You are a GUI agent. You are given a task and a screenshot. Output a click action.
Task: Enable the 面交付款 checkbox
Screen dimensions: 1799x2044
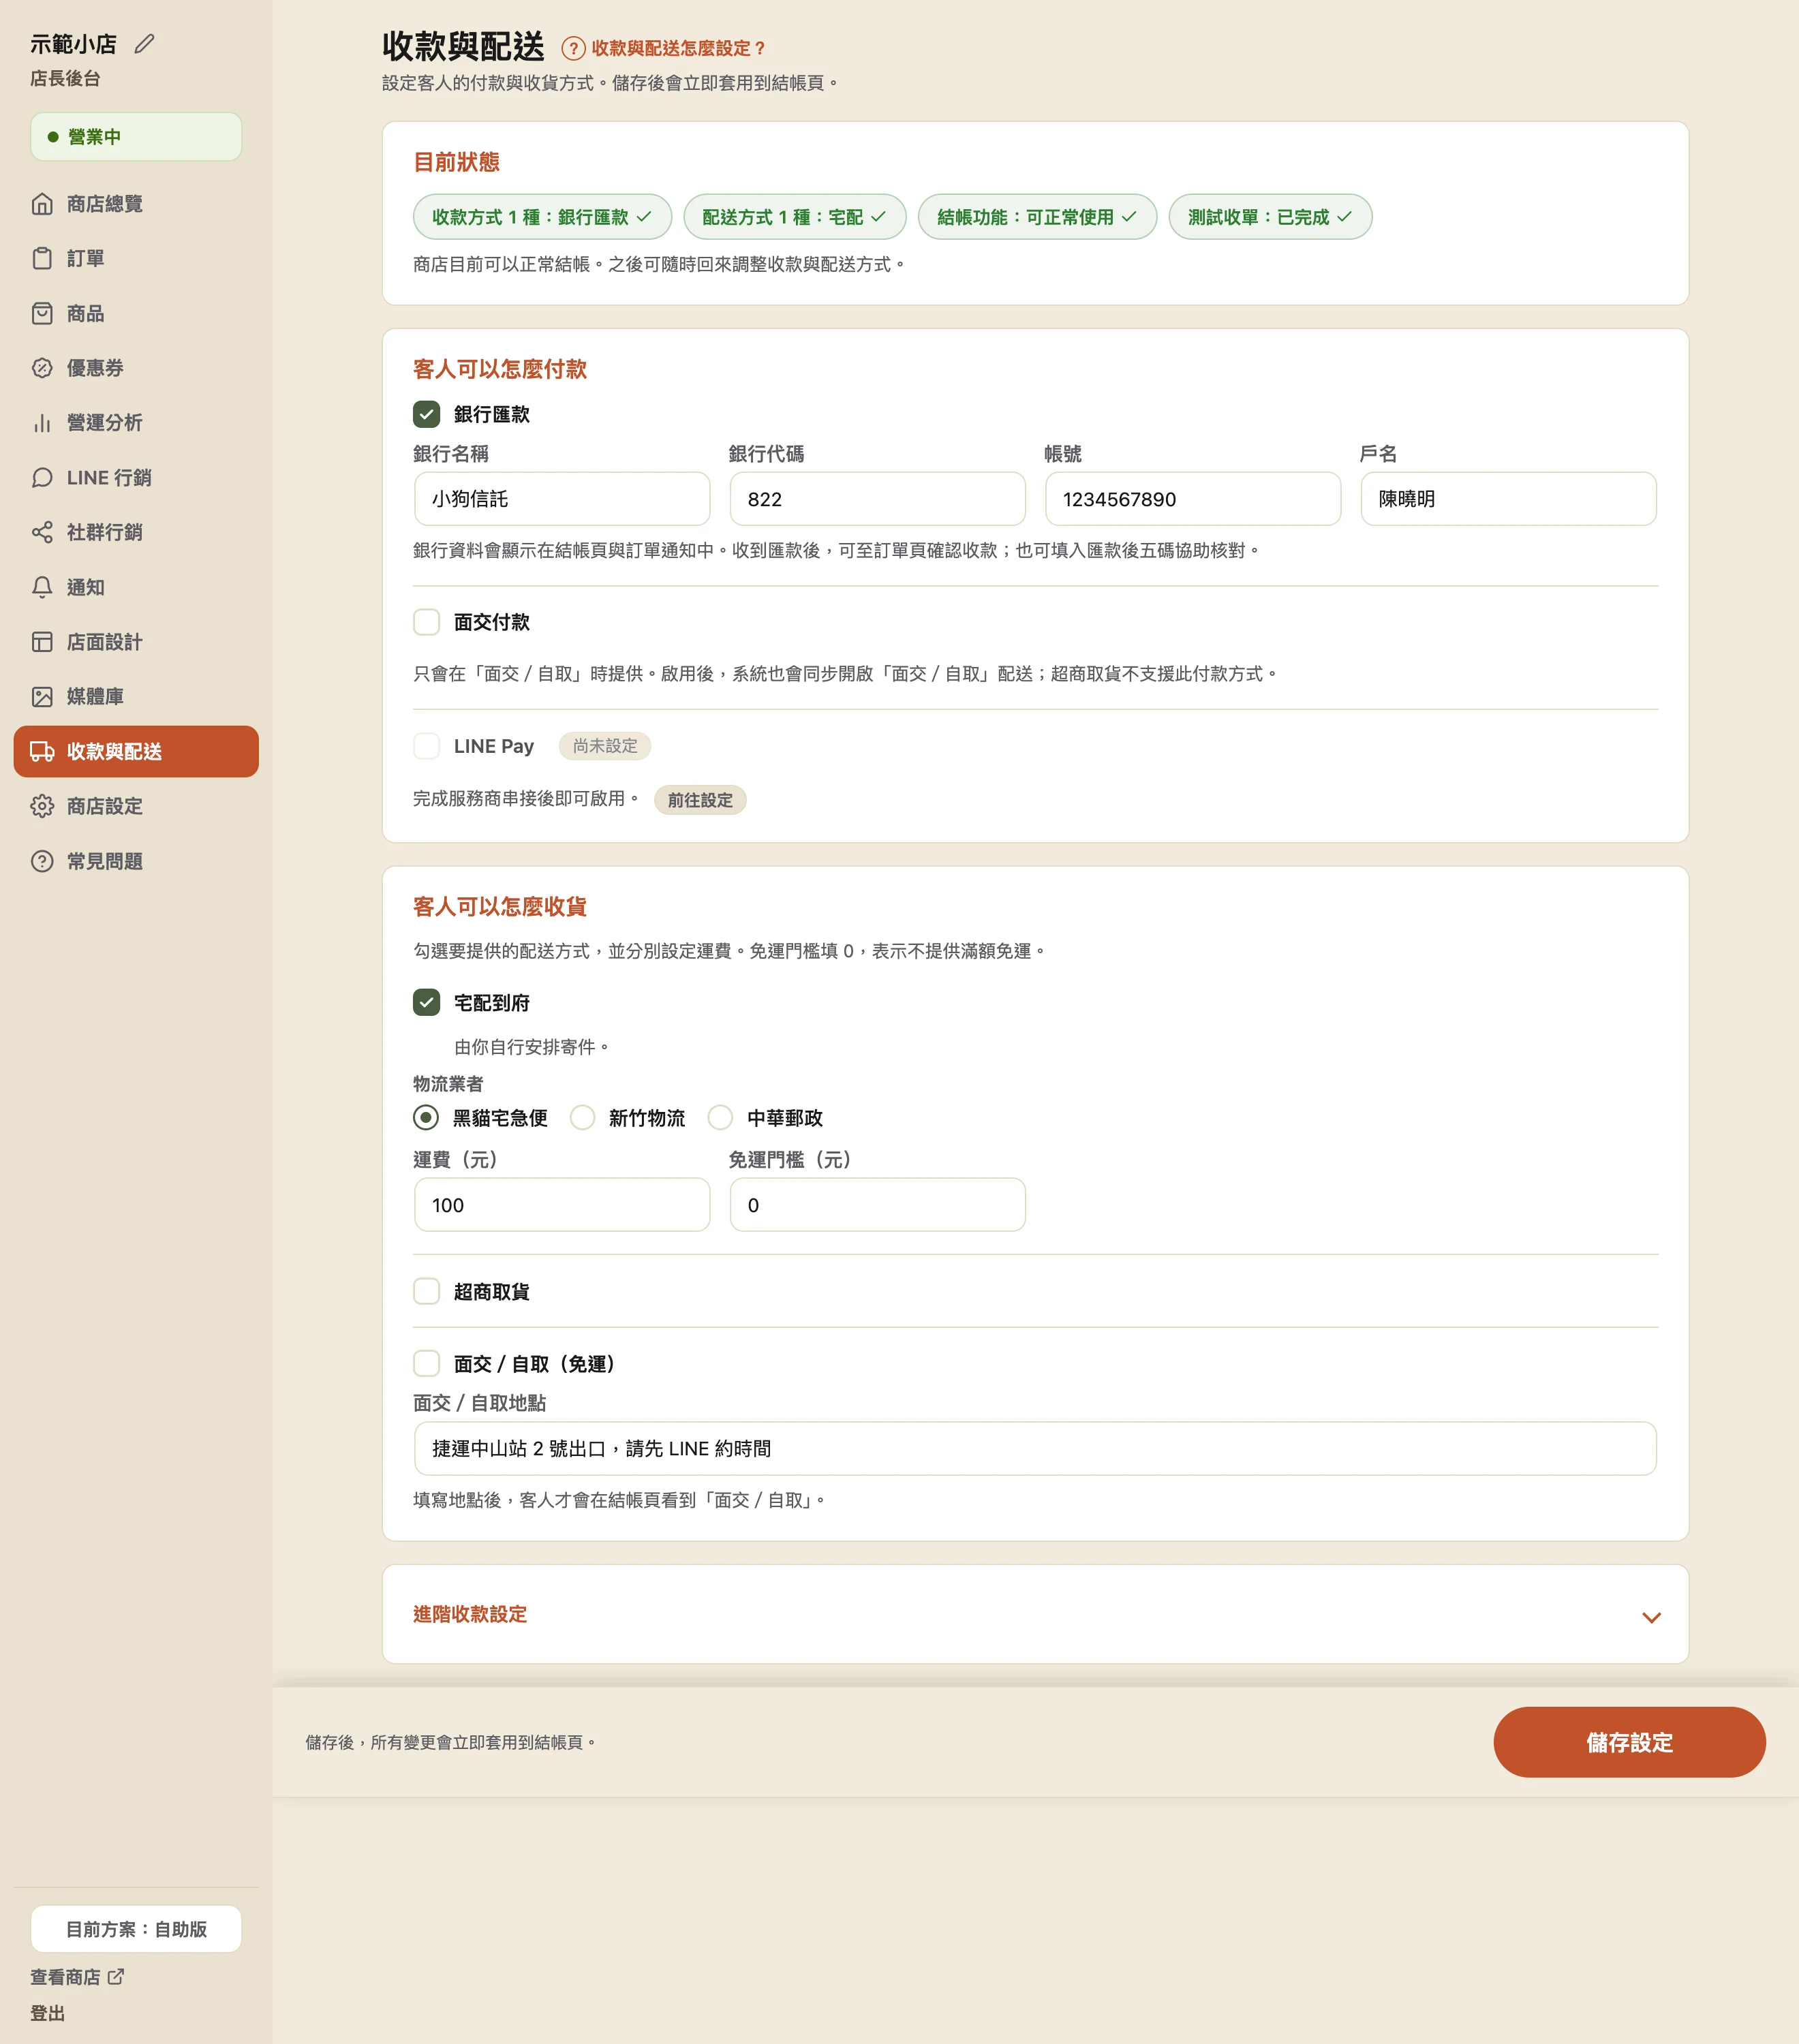pos(426,622)
